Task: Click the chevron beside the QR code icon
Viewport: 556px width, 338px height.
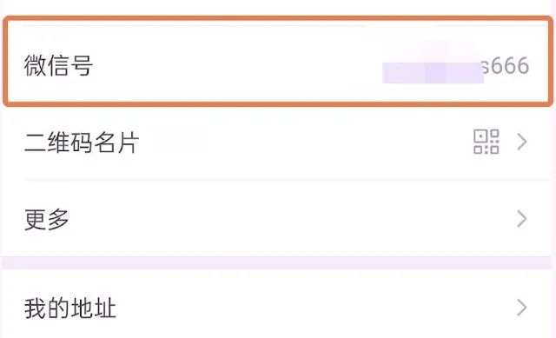Action: pos(521,142)
